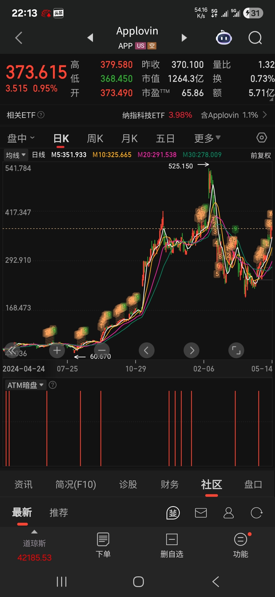Open the community posting icon
The image size is (275, 597).
coord(173,513)
